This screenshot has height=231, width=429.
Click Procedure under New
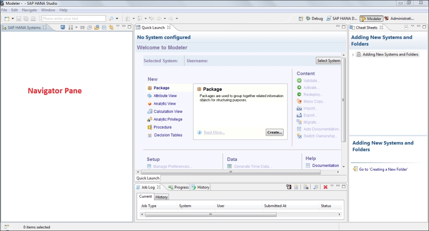click(163, 127)
